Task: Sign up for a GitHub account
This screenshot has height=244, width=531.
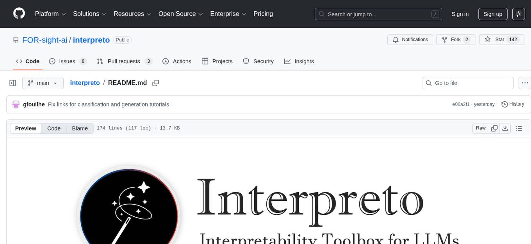Action: [x=492, y=14]
